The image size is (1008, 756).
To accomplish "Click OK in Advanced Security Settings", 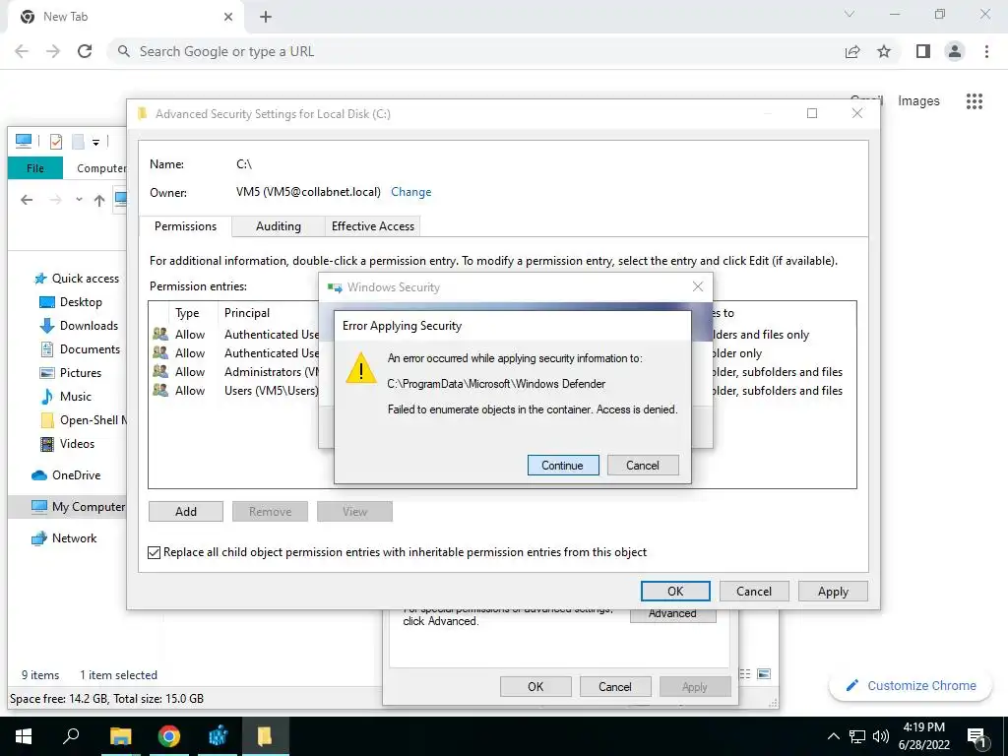I will (675, 591).
